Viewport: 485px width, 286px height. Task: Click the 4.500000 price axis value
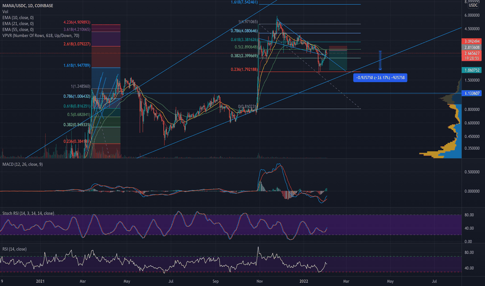pyautogui.click(x=472, y=29)
